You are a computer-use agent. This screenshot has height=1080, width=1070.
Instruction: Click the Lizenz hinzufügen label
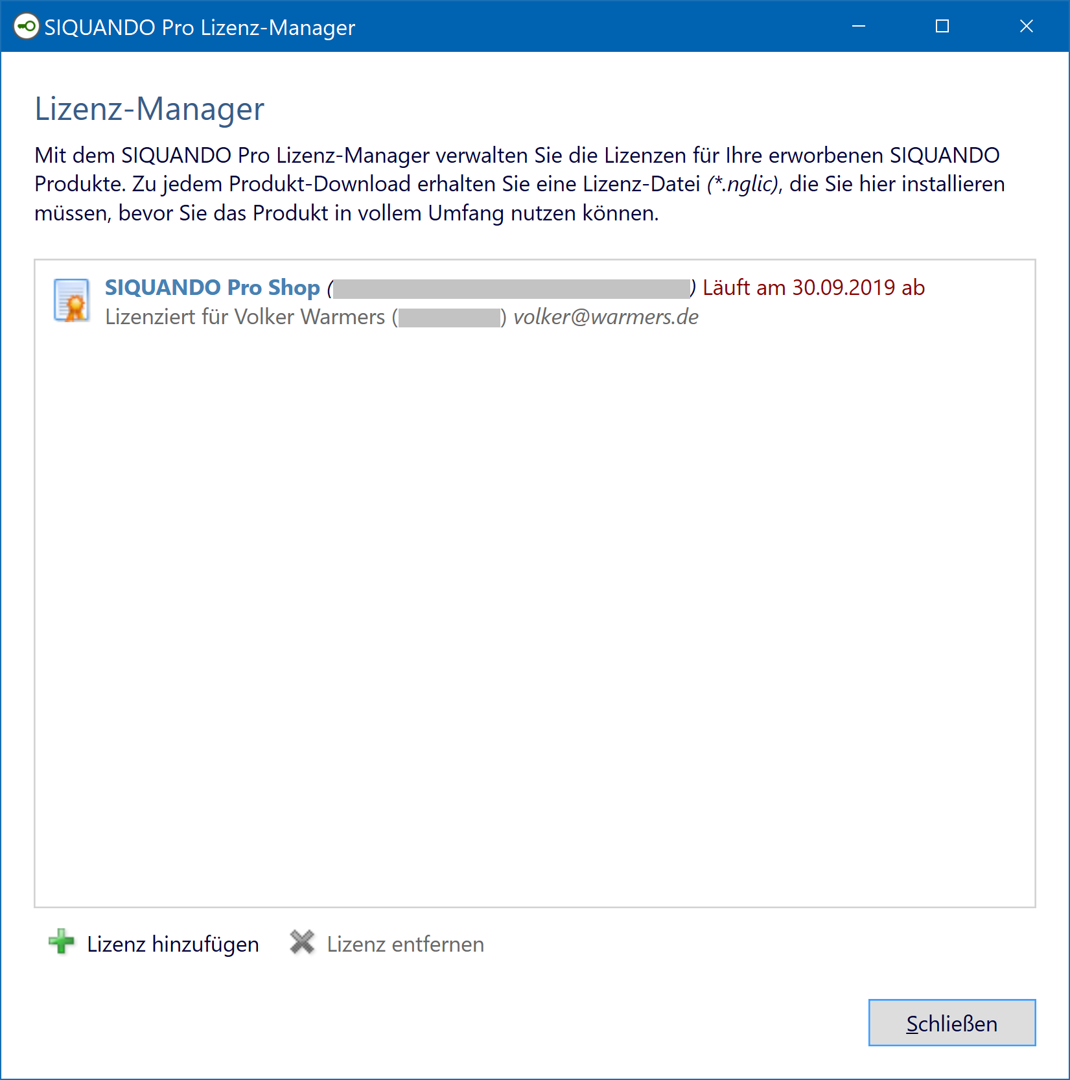click(x=173, y=945)
